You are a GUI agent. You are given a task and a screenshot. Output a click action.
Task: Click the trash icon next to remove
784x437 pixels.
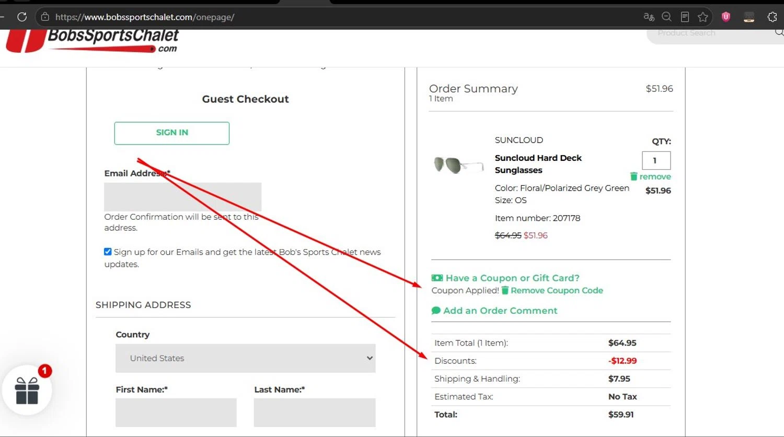click(x=633, y=176)
